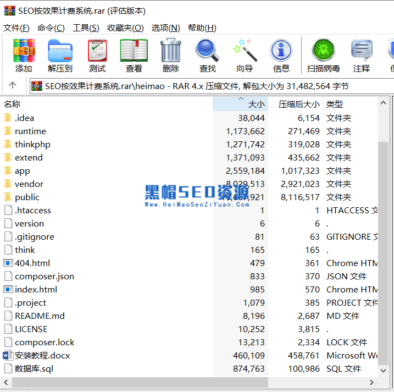The width and height of the screenshot is (394, 392).
Task: Go up one folder level arrow
Action: pyautogui.click(x=13, y=85)
